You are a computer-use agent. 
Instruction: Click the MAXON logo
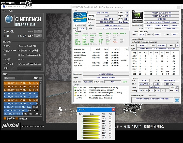[10, 125]
